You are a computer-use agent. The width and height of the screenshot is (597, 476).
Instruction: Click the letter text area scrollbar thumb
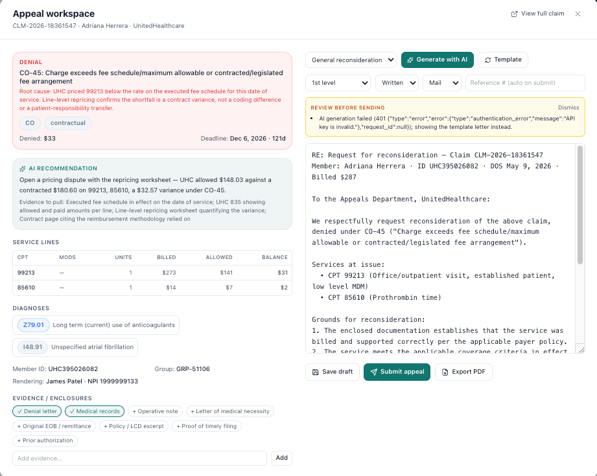click(580, 205)
